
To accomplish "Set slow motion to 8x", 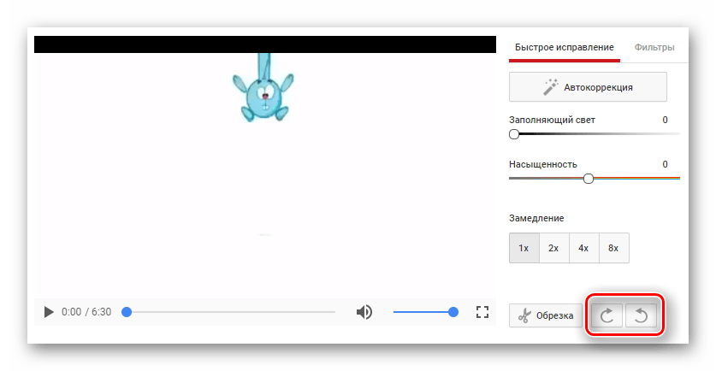I will click(x=613, y=248).
